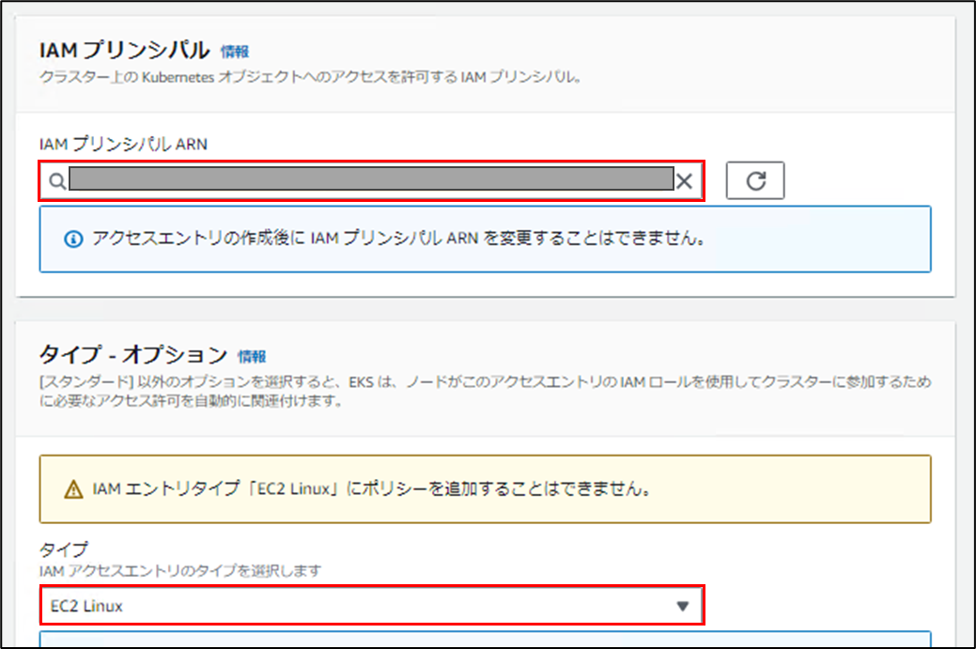976x649 pixels.
Task: Click the notice that the ARN cannot be changed
Action: coord(398,239)
